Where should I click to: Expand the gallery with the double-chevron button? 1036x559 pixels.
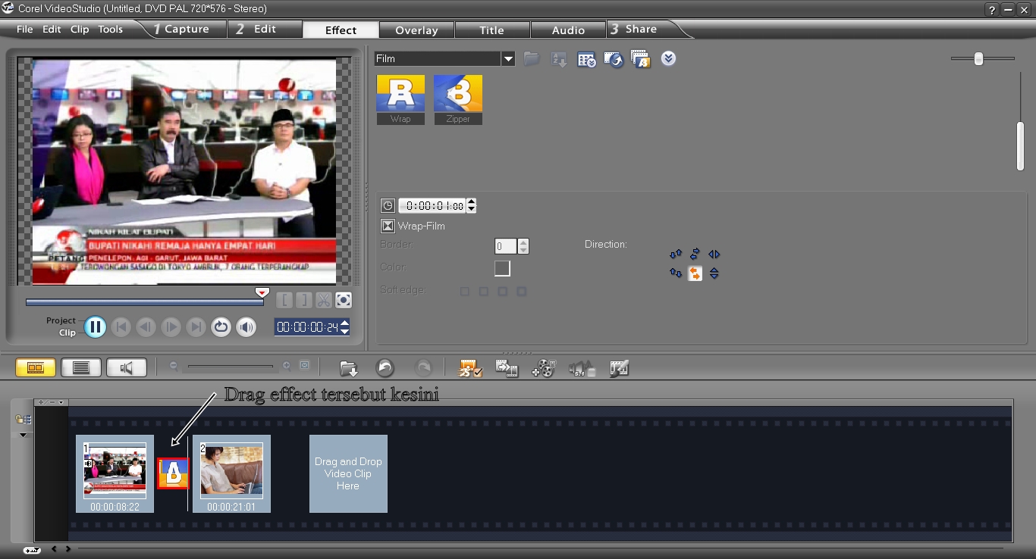(x=668, y=58)
